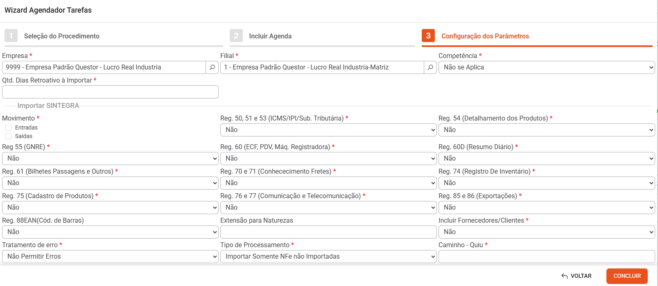The width and height of the screenshot is (658, 286).
Task: Open Tratamento de erro dropdown
Action: click(110, 257)
